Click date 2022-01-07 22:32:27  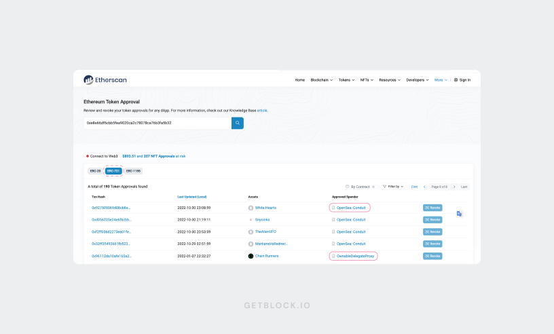(x=194, y=256)
